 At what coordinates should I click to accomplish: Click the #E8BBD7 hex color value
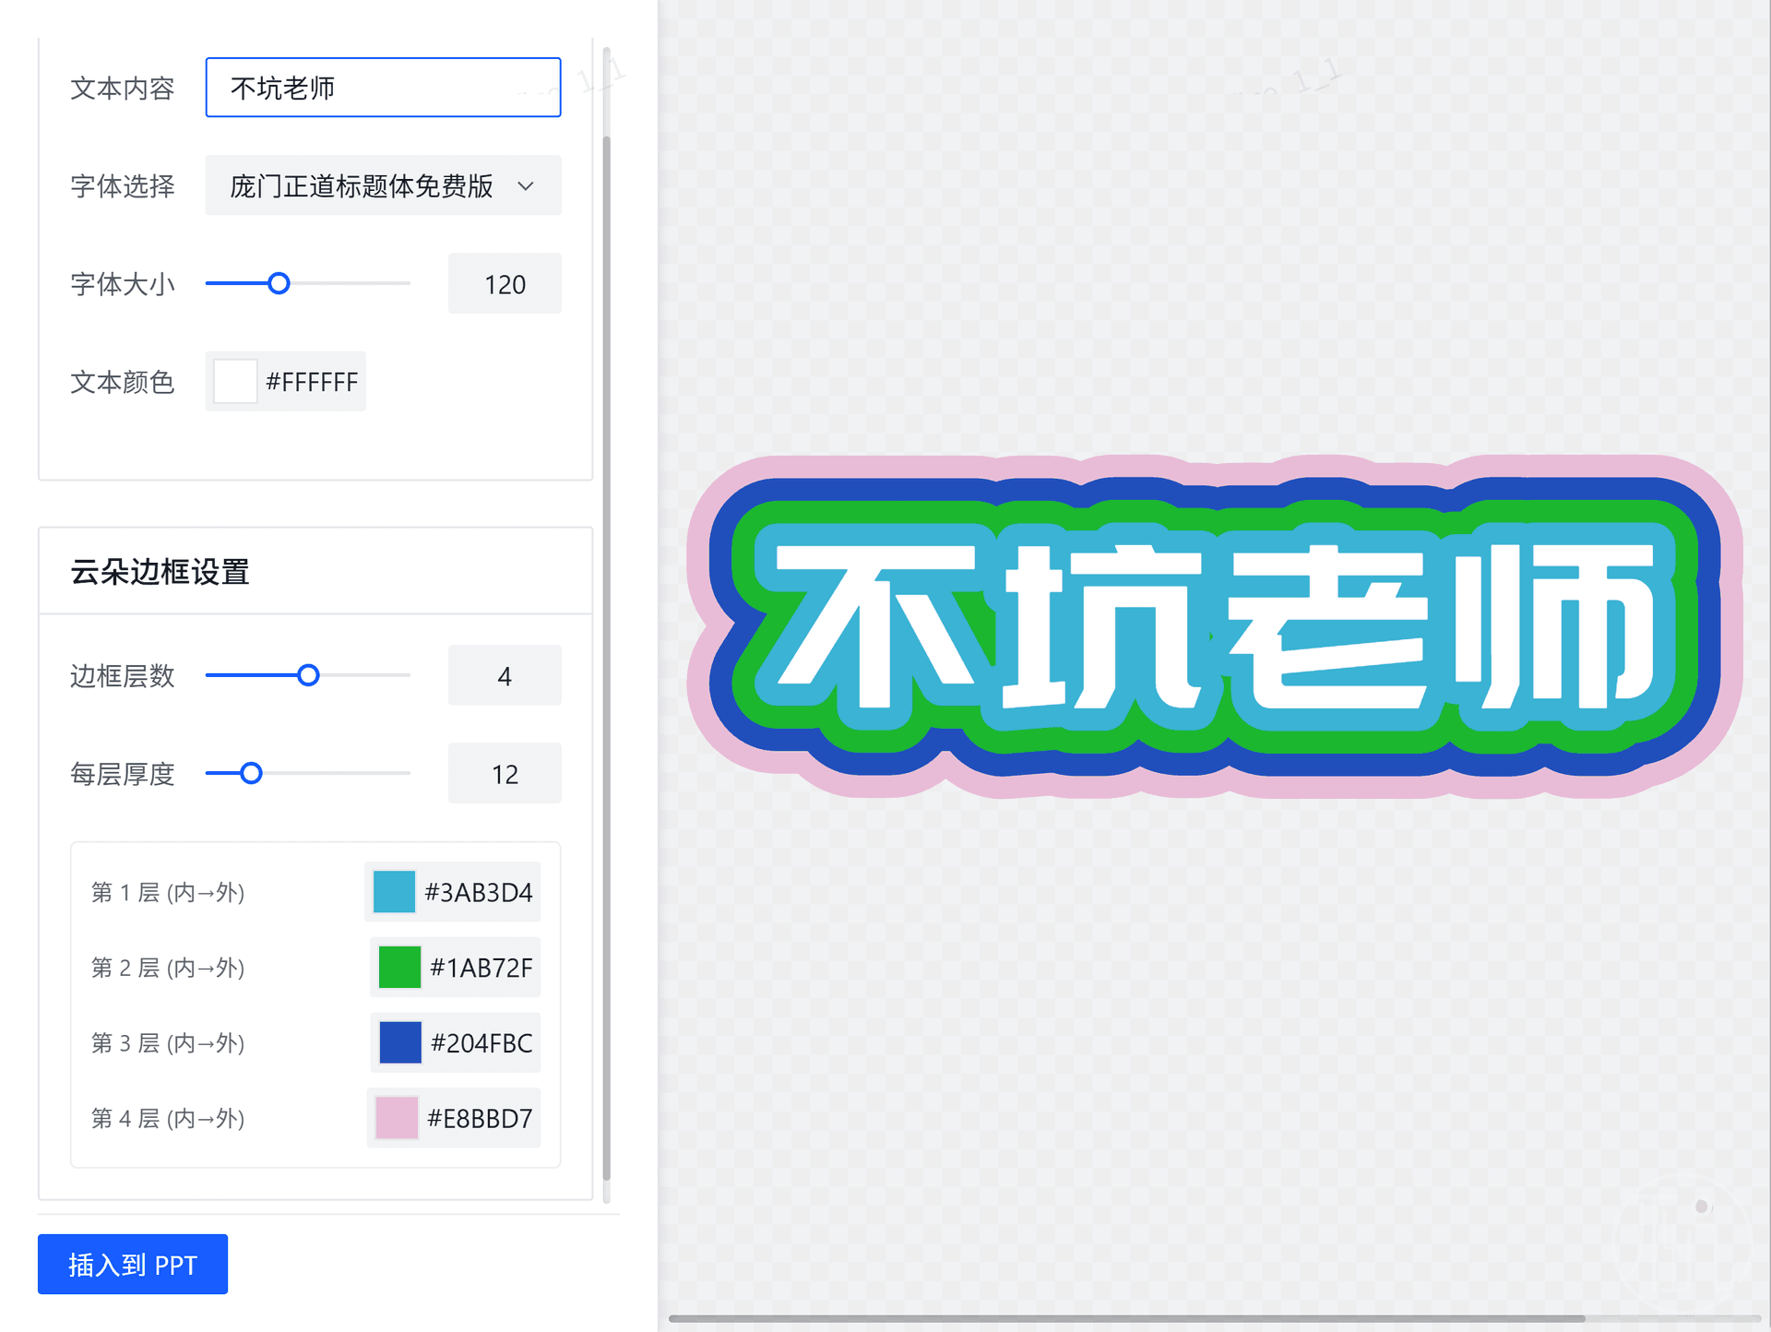480,1118
